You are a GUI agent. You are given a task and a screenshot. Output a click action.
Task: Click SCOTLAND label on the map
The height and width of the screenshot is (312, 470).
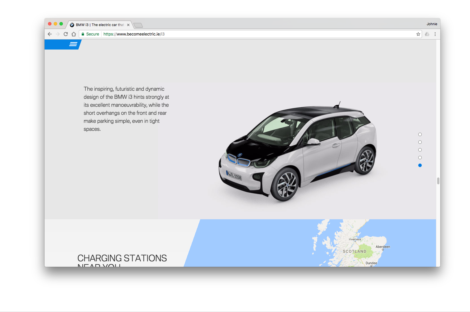(355, 251)
